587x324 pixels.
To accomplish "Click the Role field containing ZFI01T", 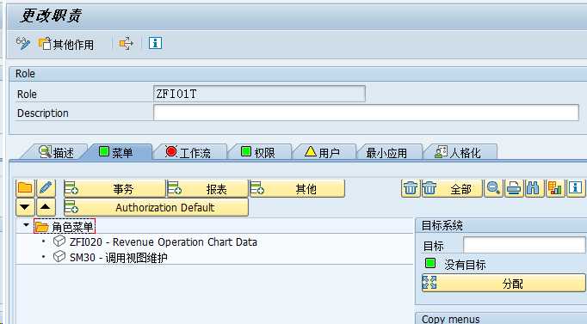I will [259, 94].
